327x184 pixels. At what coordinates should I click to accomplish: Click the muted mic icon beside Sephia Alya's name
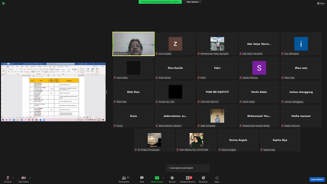[x=262, y=150]
